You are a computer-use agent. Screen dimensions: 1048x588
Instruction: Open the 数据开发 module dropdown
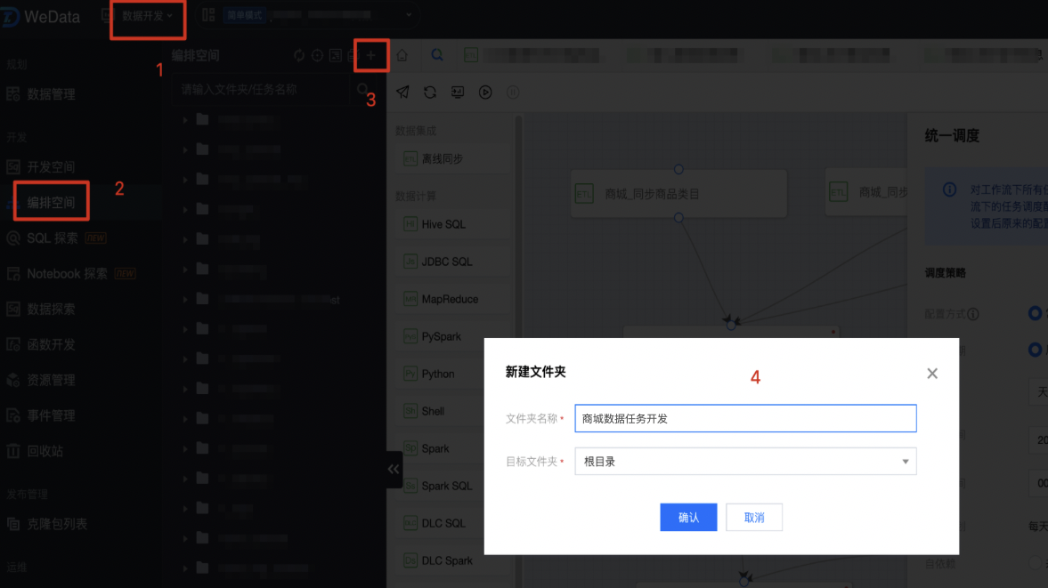[x=148, y=15]
